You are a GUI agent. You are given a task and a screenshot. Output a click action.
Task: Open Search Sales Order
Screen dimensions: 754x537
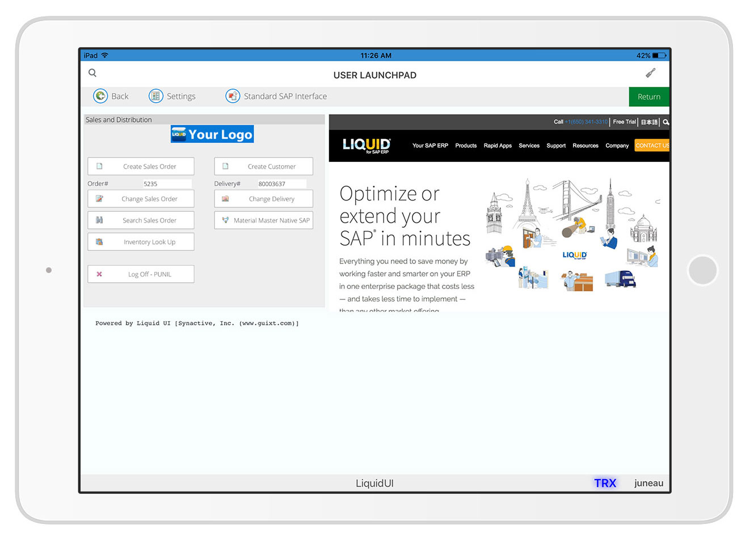pyautogui.click(x=141, y=220)
